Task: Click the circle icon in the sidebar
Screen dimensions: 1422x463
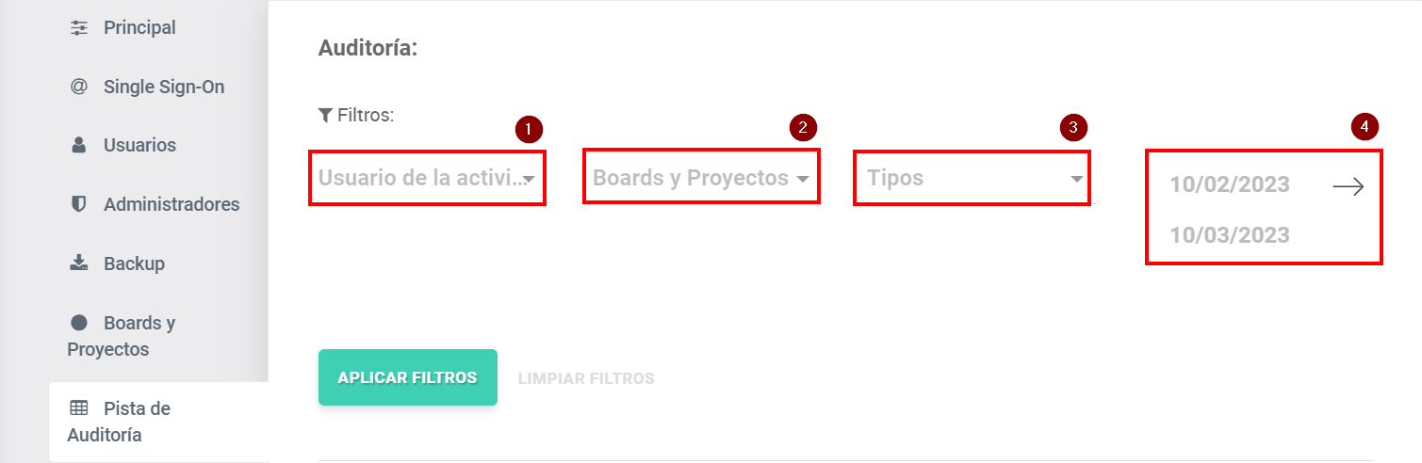Action: 79,323
